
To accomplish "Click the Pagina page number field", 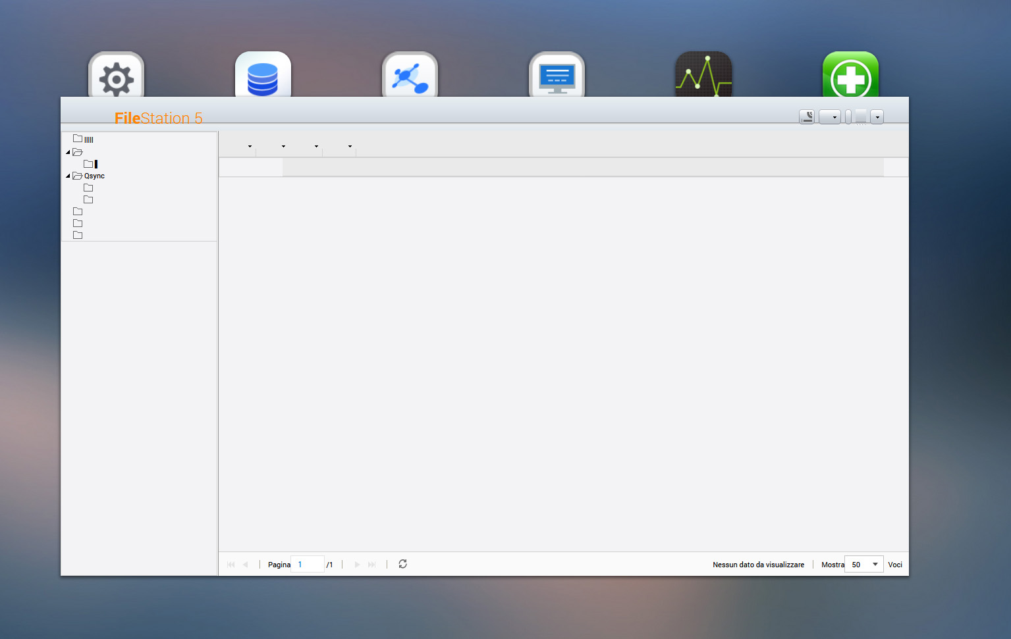I will point(307,564).
